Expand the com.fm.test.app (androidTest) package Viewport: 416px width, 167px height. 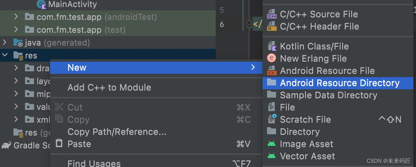pyautogui.click(x=16, y=17)
